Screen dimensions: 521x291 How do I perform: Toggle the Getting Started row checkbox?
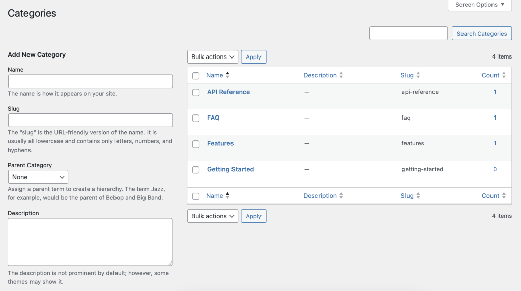point(196,170)
